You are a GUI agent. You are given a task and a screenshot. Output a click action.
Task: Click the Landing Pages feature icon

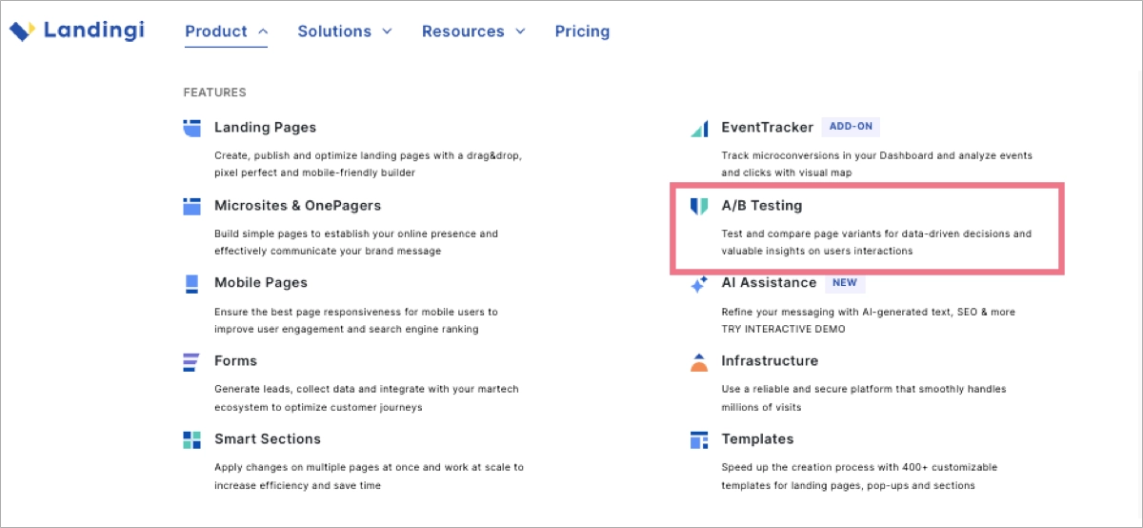point(192,128)
